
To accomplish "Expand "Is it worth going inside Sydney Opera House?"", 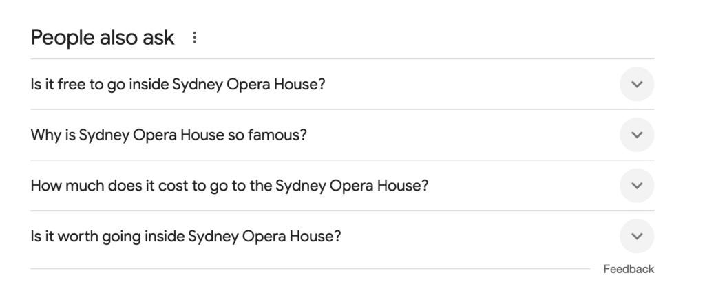I will coord(342,236).
